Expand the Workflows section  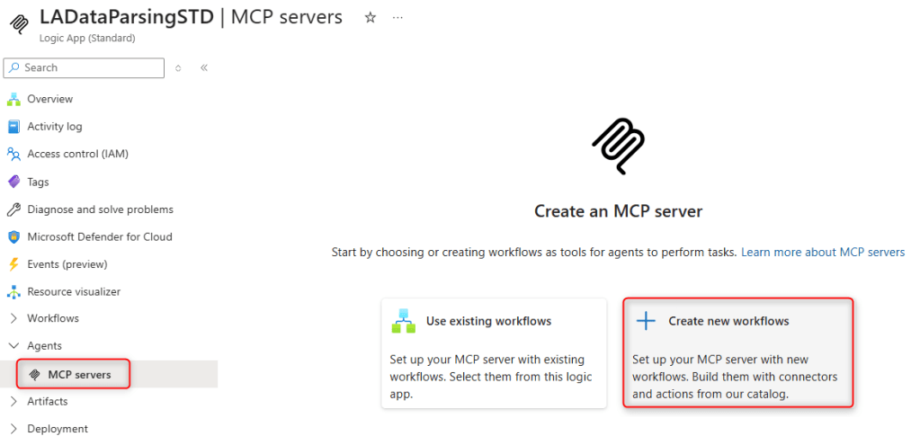pyautogui.click(x=13, y=318)
